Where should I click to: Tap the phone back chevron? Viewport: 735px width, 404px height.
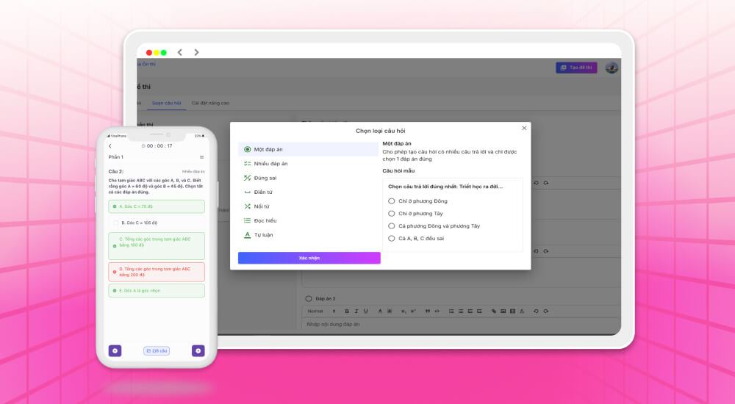110,146
